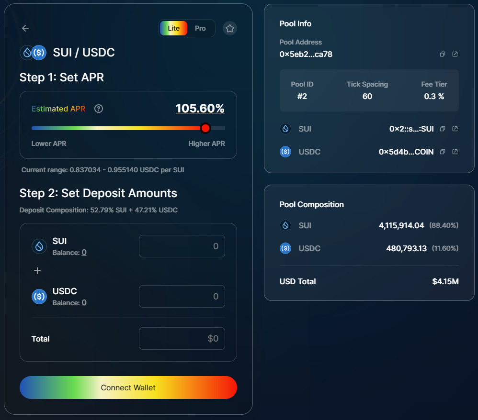Click the SUI balance value 0

84,253
